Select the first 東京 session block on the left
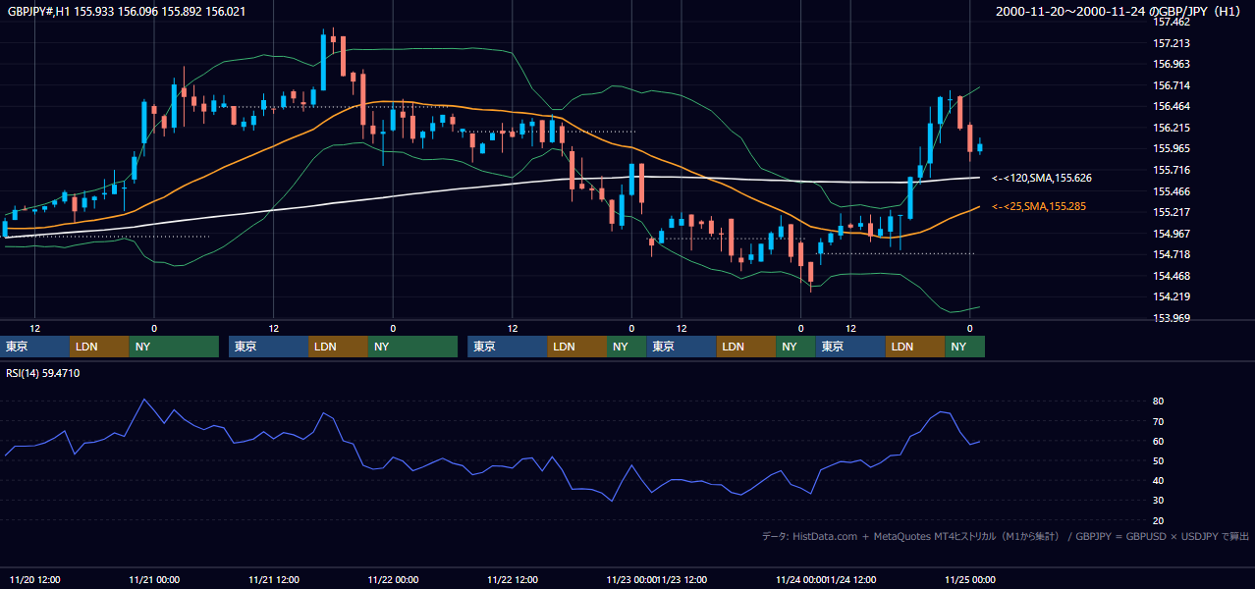Screen dimensions: 1255x589 (35, 347)
